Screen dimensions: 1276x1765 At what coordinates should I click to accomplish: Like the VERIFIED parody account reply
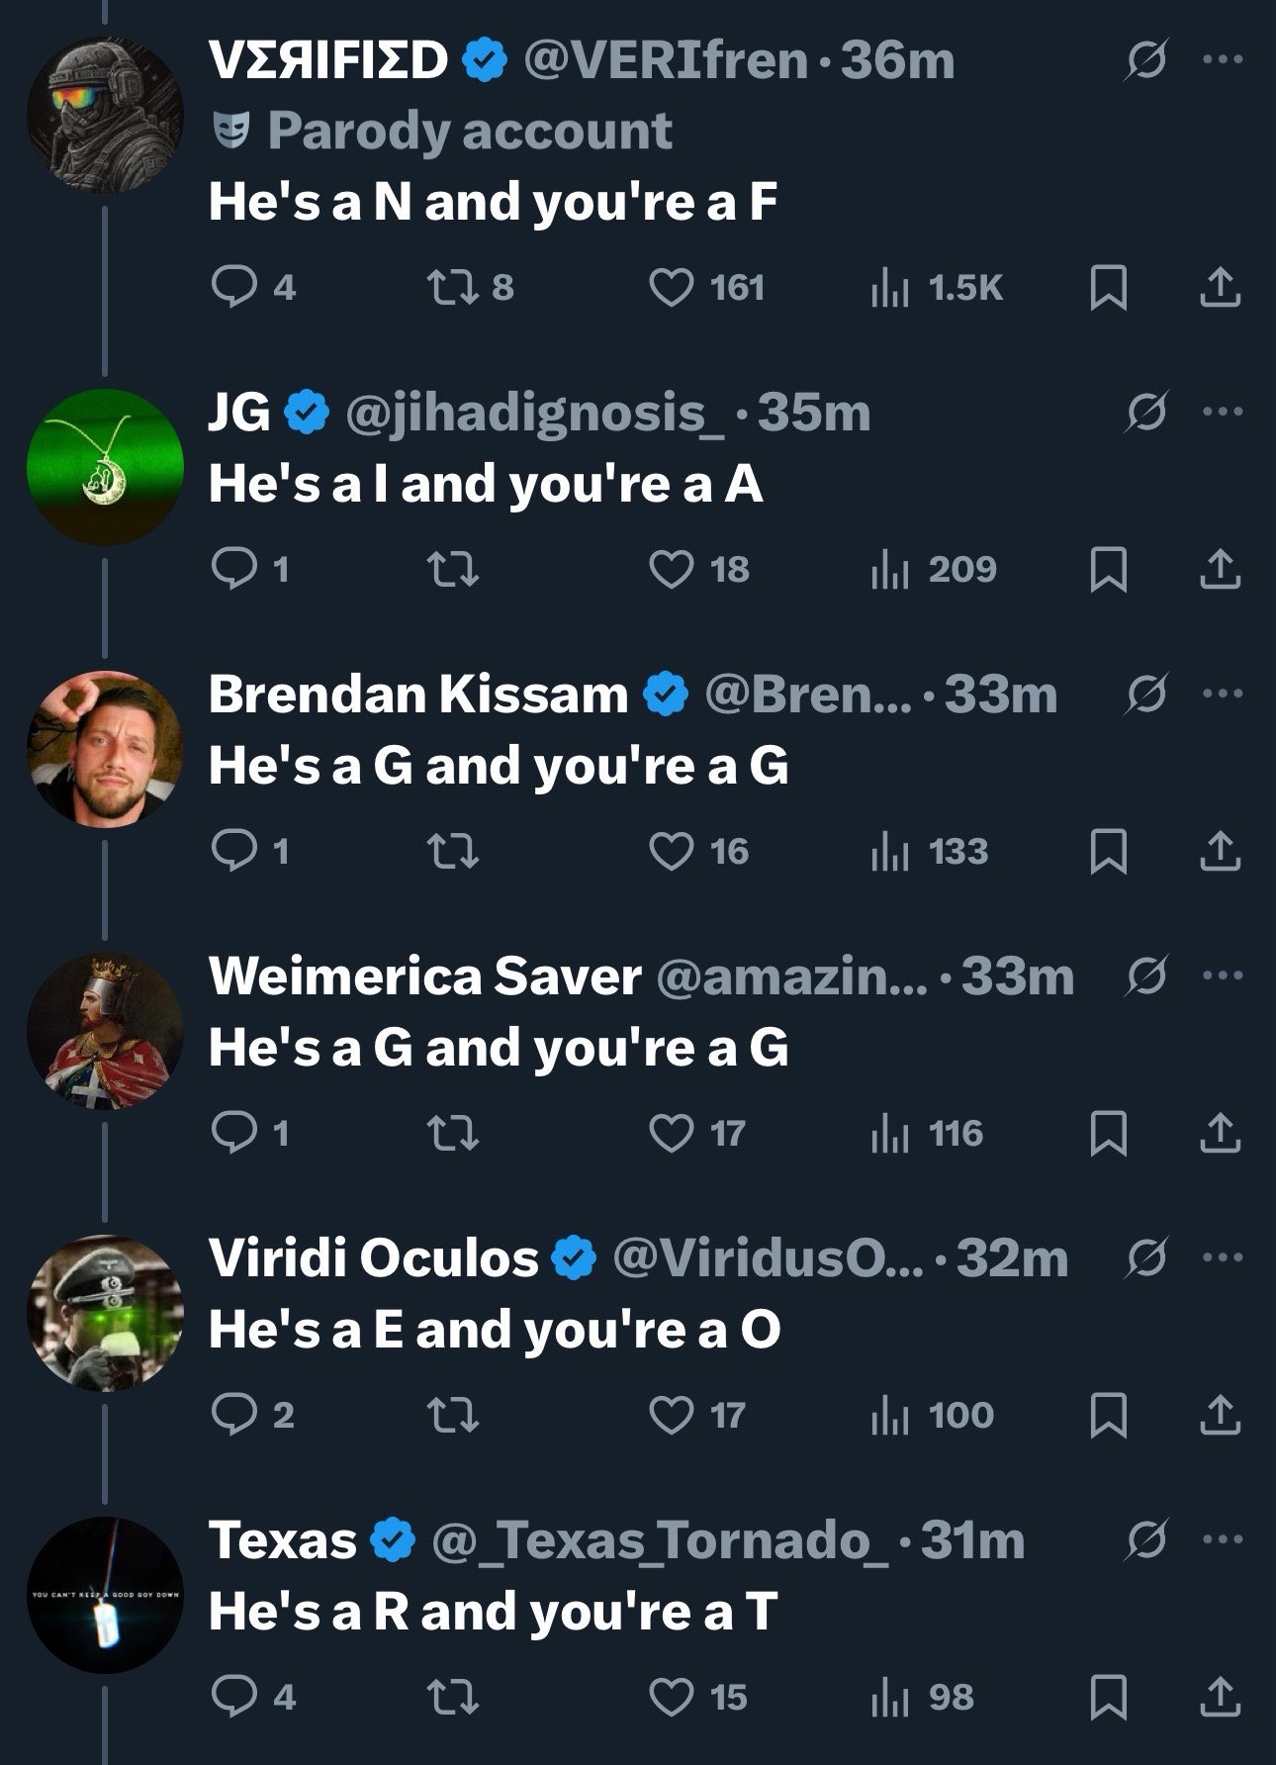click(672, 288)
